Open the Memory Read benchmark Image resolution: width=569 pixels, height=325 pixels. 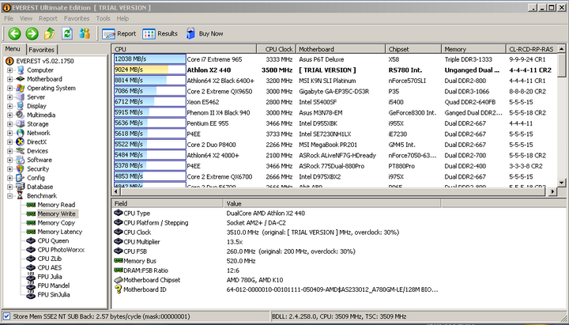56,205
